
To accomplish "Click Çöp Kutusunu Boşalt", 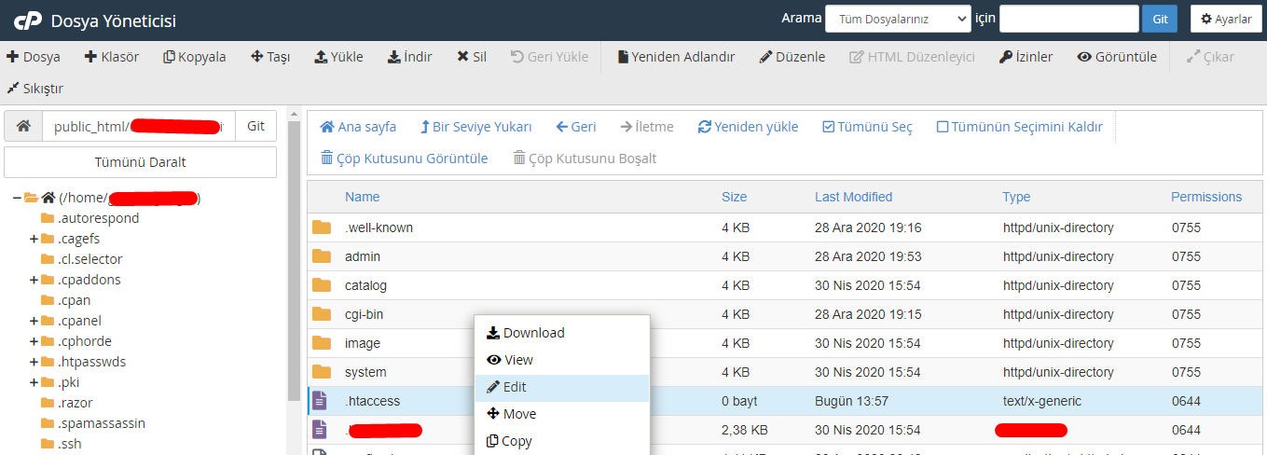I will [x=585, y=159].
